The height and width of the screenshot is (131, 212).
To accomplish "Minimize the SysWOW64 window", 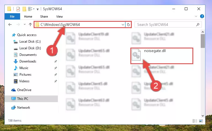I will (174, 9).
